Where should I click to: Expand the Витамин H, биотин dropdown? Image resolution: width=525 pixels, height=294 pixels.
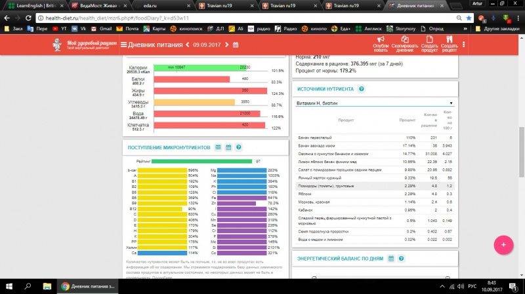(451, 103)
